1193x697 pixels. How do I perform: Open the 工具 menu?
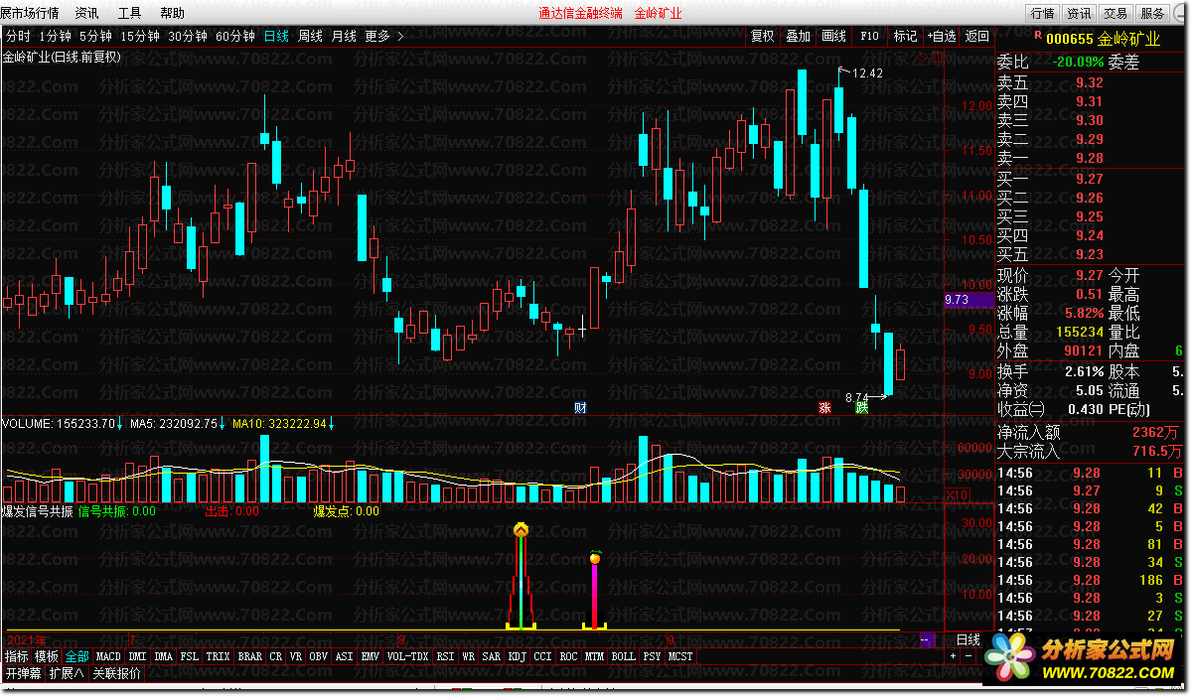pyautogui.click(x=129, y=13)
